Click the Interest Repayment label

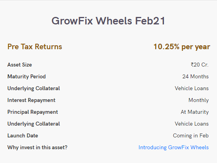(x=31, y=100)
